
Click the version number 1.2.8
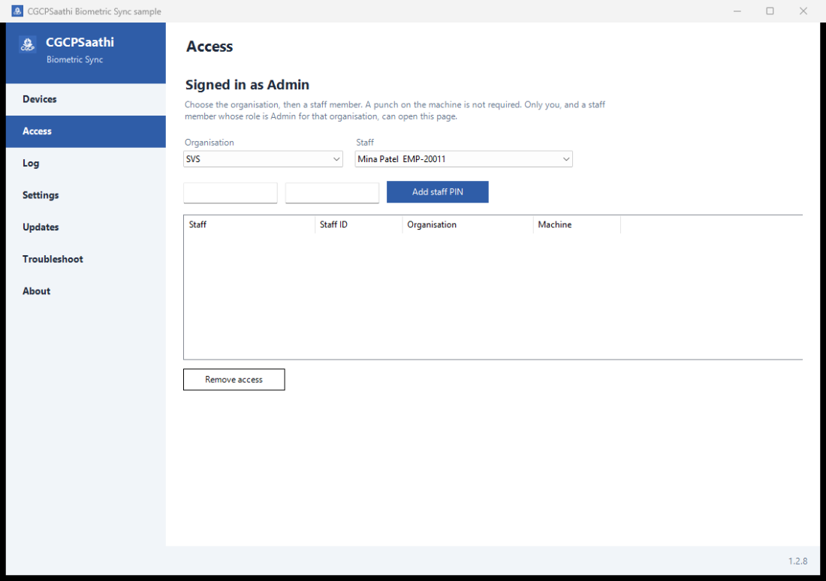[x=797, y=561]
